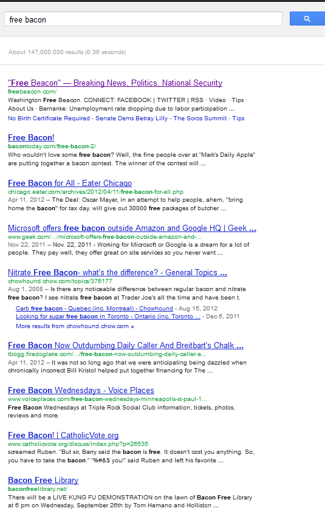
Task: Click the blue magnifier search button
Action: pyautogui.click(x=307, y=19)
